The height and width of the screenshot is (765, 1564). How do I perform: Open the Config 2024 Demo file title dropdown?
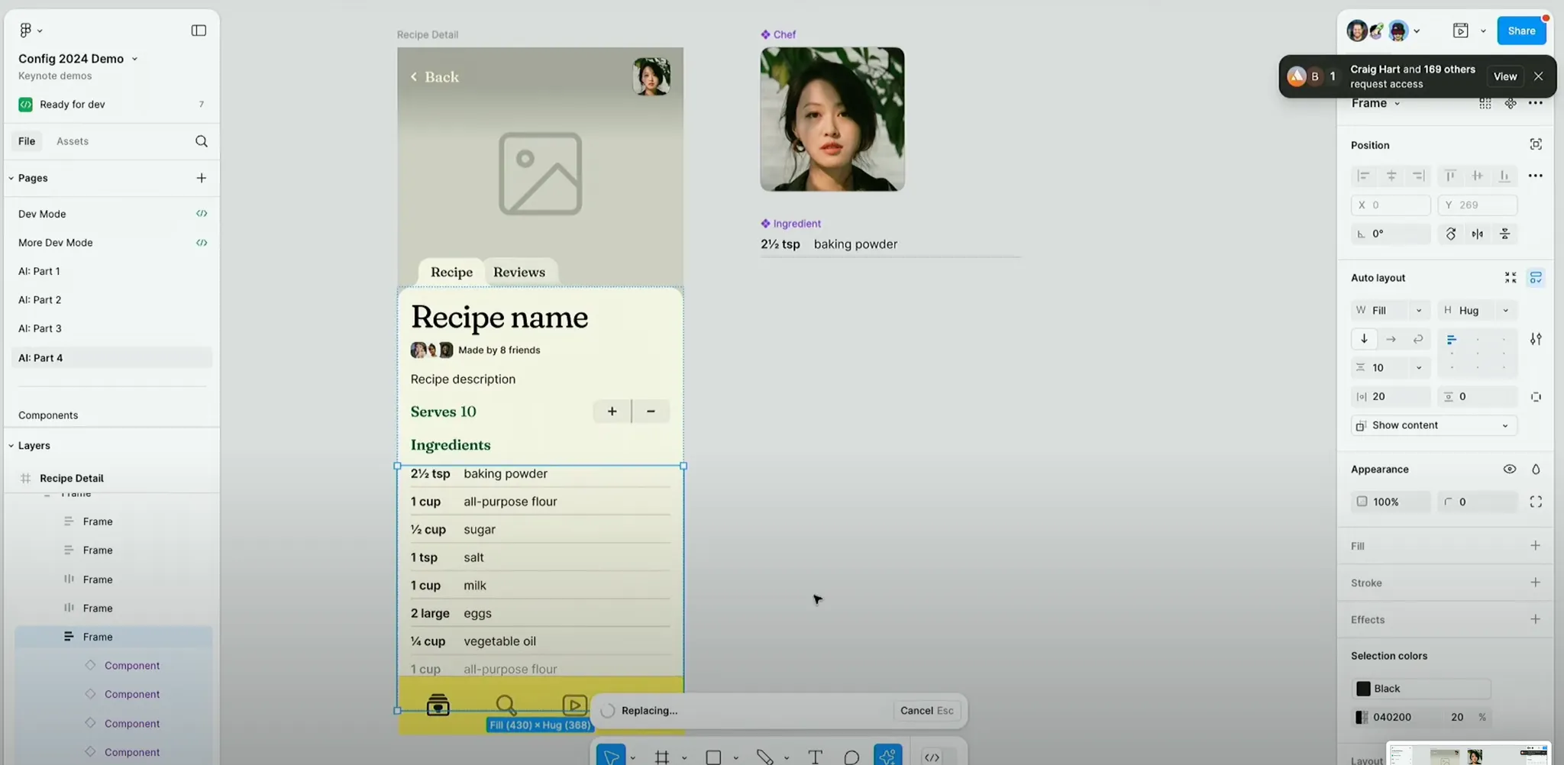(134, 59)
